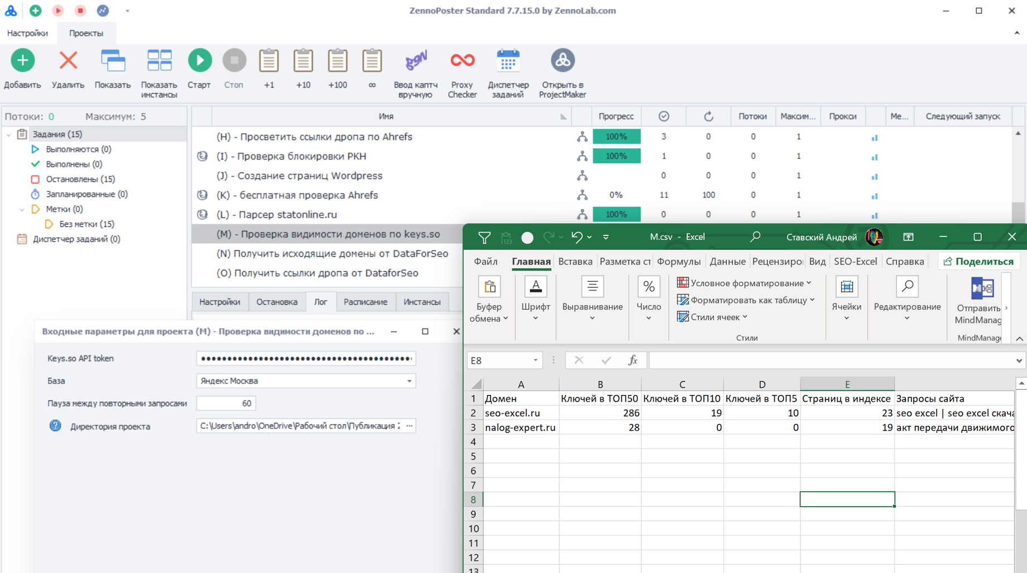The image size is (1027, 573).
Task: Open Excel SEO-Excel ribbon tab
Action: 855,262
